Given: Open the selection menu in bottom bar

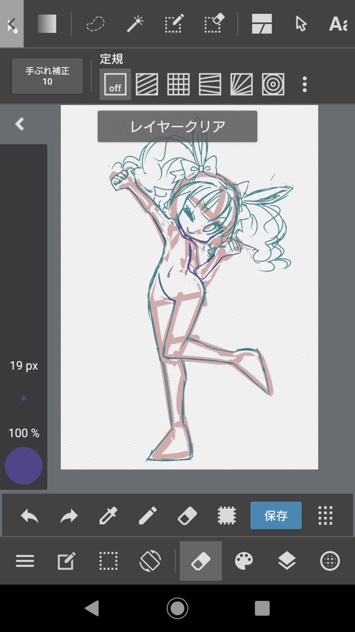Looking at the screenshot, I should [108, 561].
